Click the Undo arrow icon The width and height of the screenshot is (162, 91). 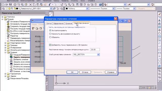[x=50, y=5]
